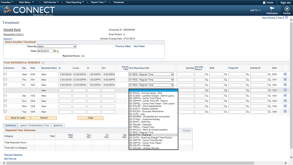Click the Submit button
Viewport: 293px width, 165px height.
coord(44,118)
